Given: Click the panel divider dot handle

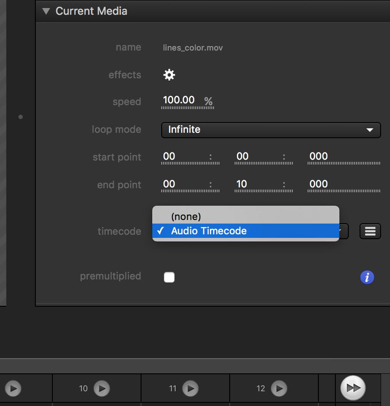Looking at the screenshot, I should pos(21,117).
